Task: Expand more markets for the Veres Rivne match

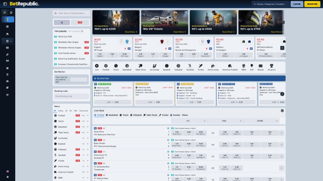Action: (x=281, y=133)
